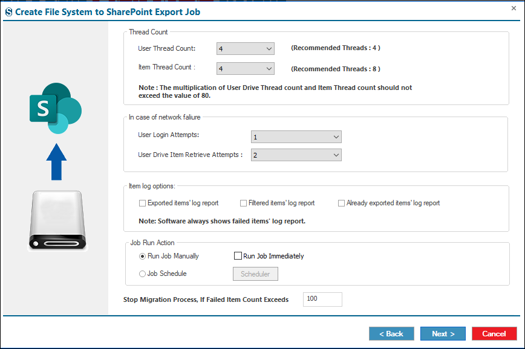Enable Exported items' log report checkbox
Viewport: 525px width, 349px height.
142,203
